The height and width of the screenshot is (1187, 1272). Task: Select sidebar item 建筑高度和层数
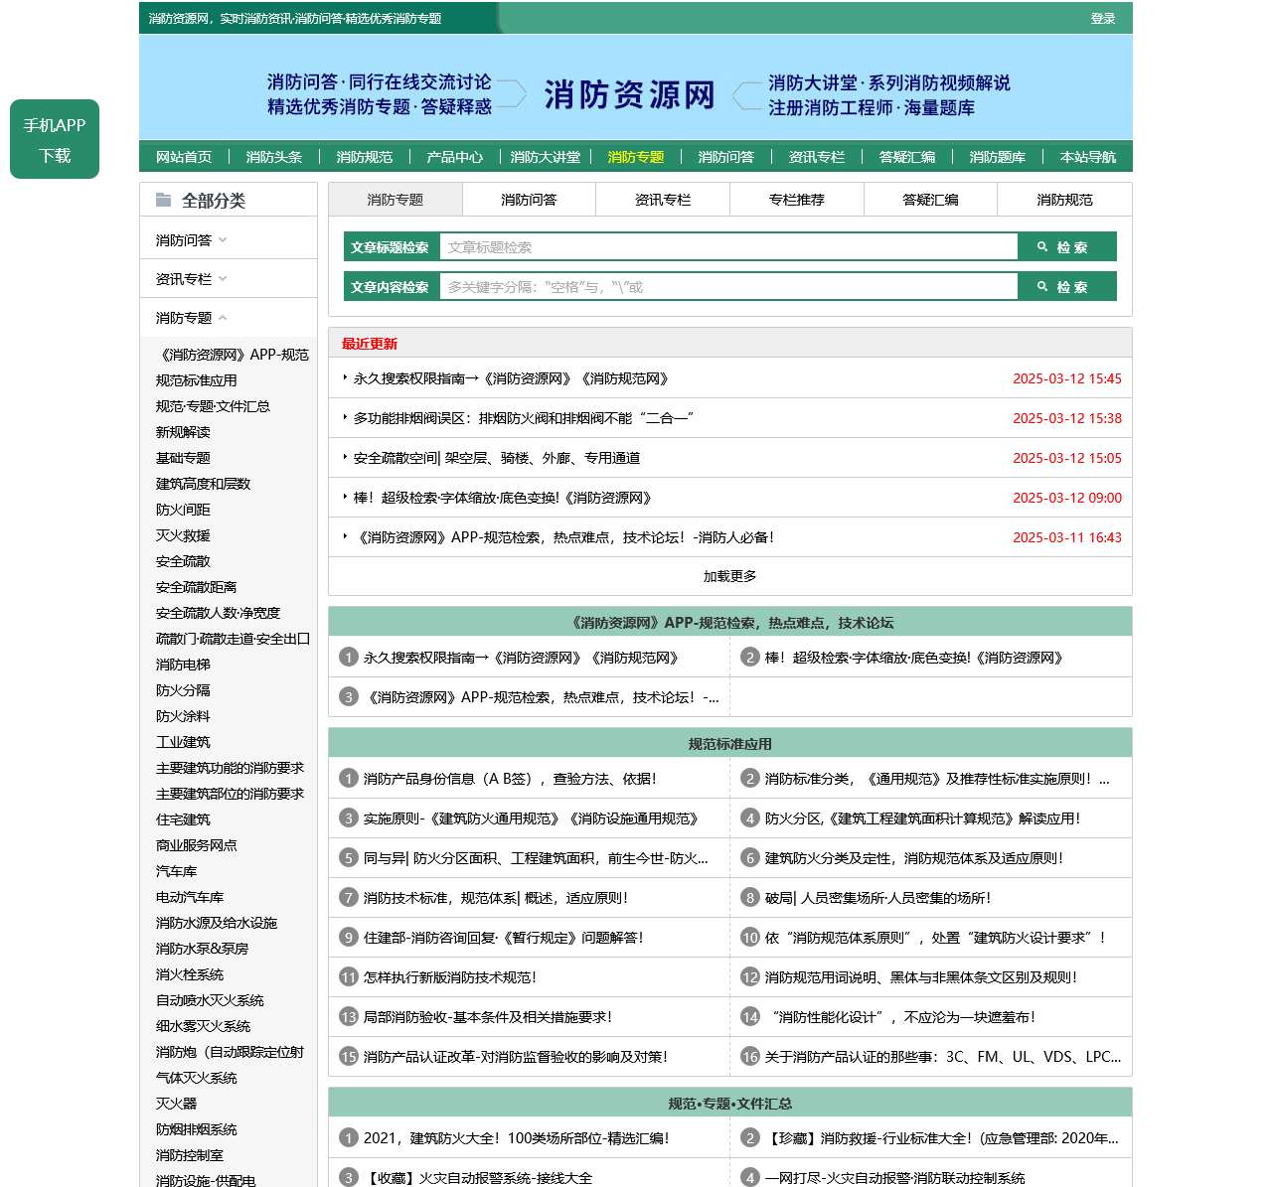point(204,484)
